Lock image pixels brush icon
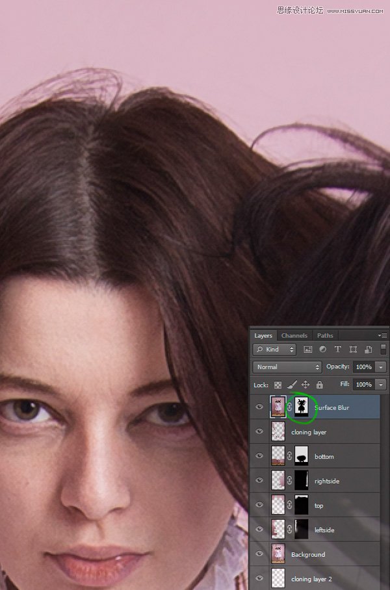The image size is (390, 590). (x=291, y=385)
